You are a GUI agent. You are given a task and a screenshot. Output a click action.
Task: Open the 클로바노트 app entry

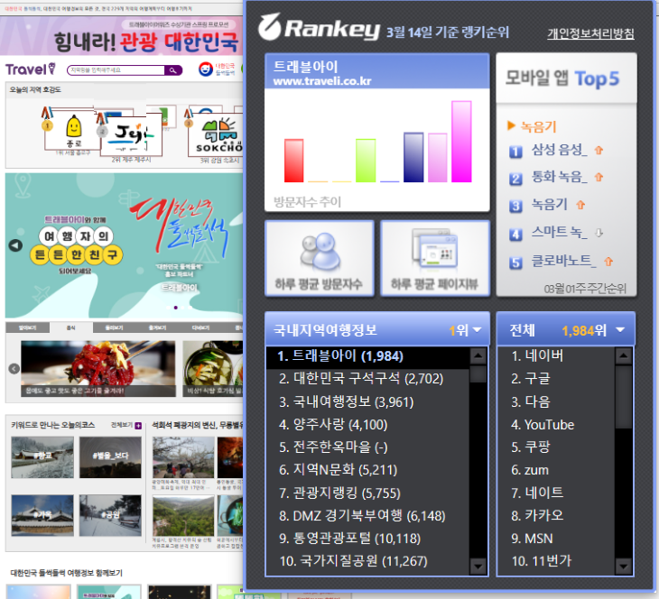pyautogui.click(x=563, y=261)
